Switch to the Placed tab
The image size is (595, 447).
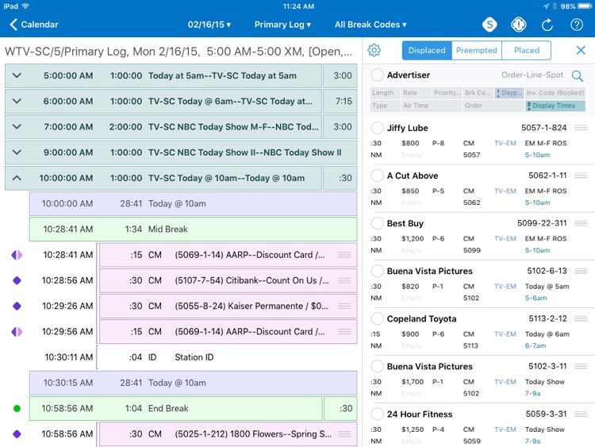(526, 51)
